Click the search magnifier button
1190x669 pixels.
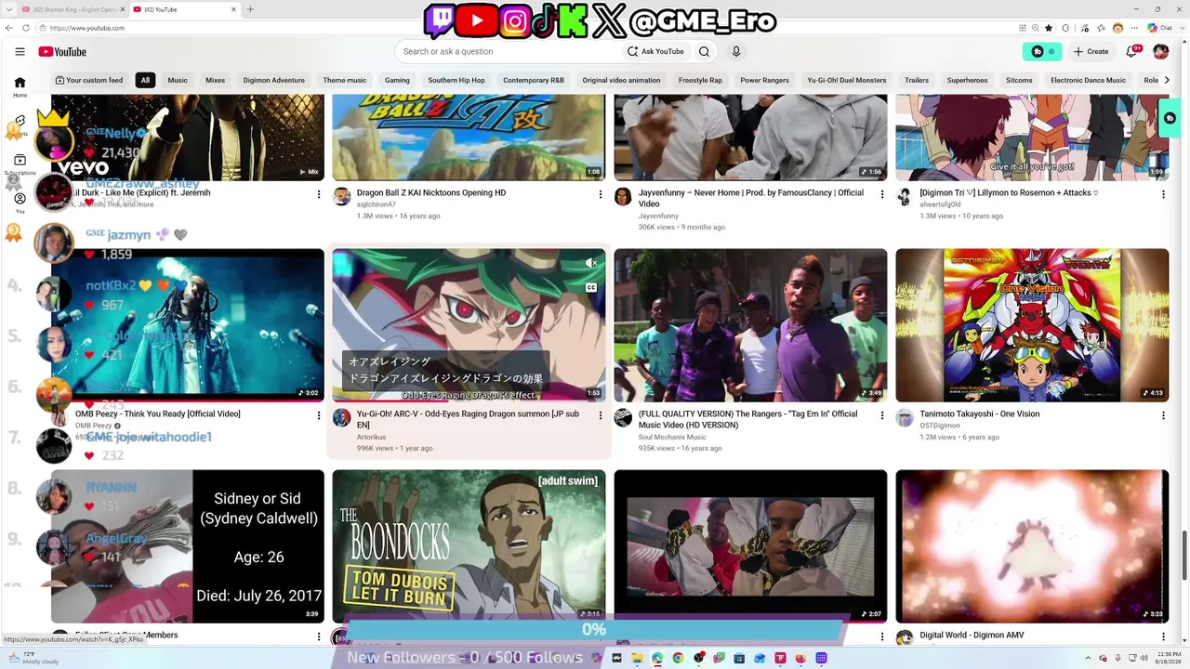click(704, 52)
